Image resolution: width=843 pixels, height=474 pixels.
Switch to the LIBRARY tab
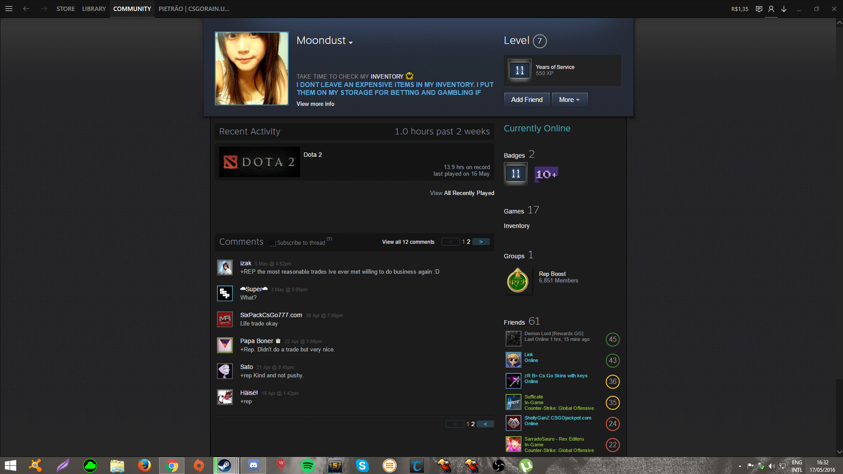pos(94,9)
